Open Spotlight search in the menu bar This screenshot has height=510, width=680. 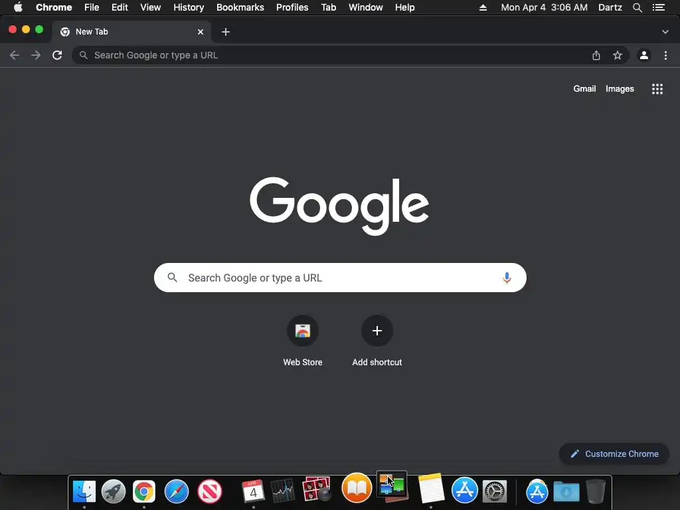(x=637, y=7)
